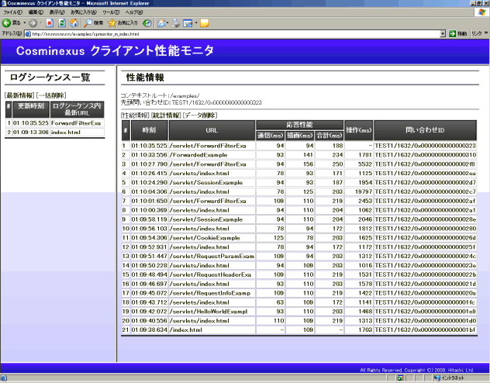
Task: Click the 一括削除 link
Action: point(50,95)
